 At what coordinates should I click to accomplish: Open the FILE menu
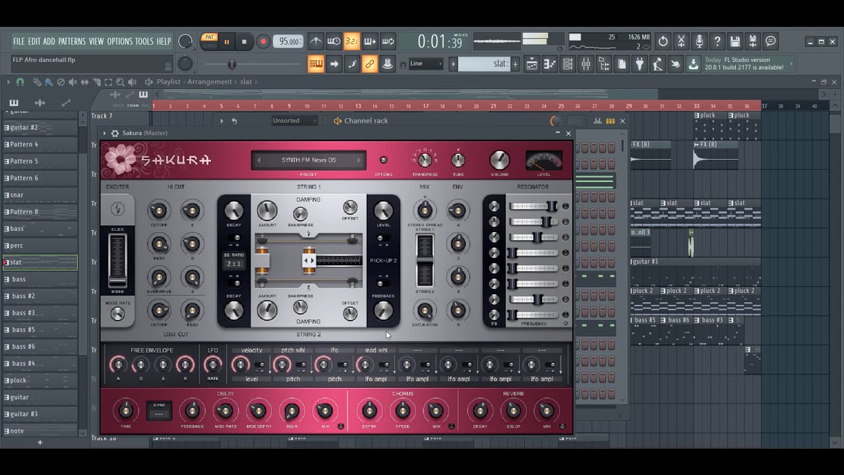[x=18, y=42]
